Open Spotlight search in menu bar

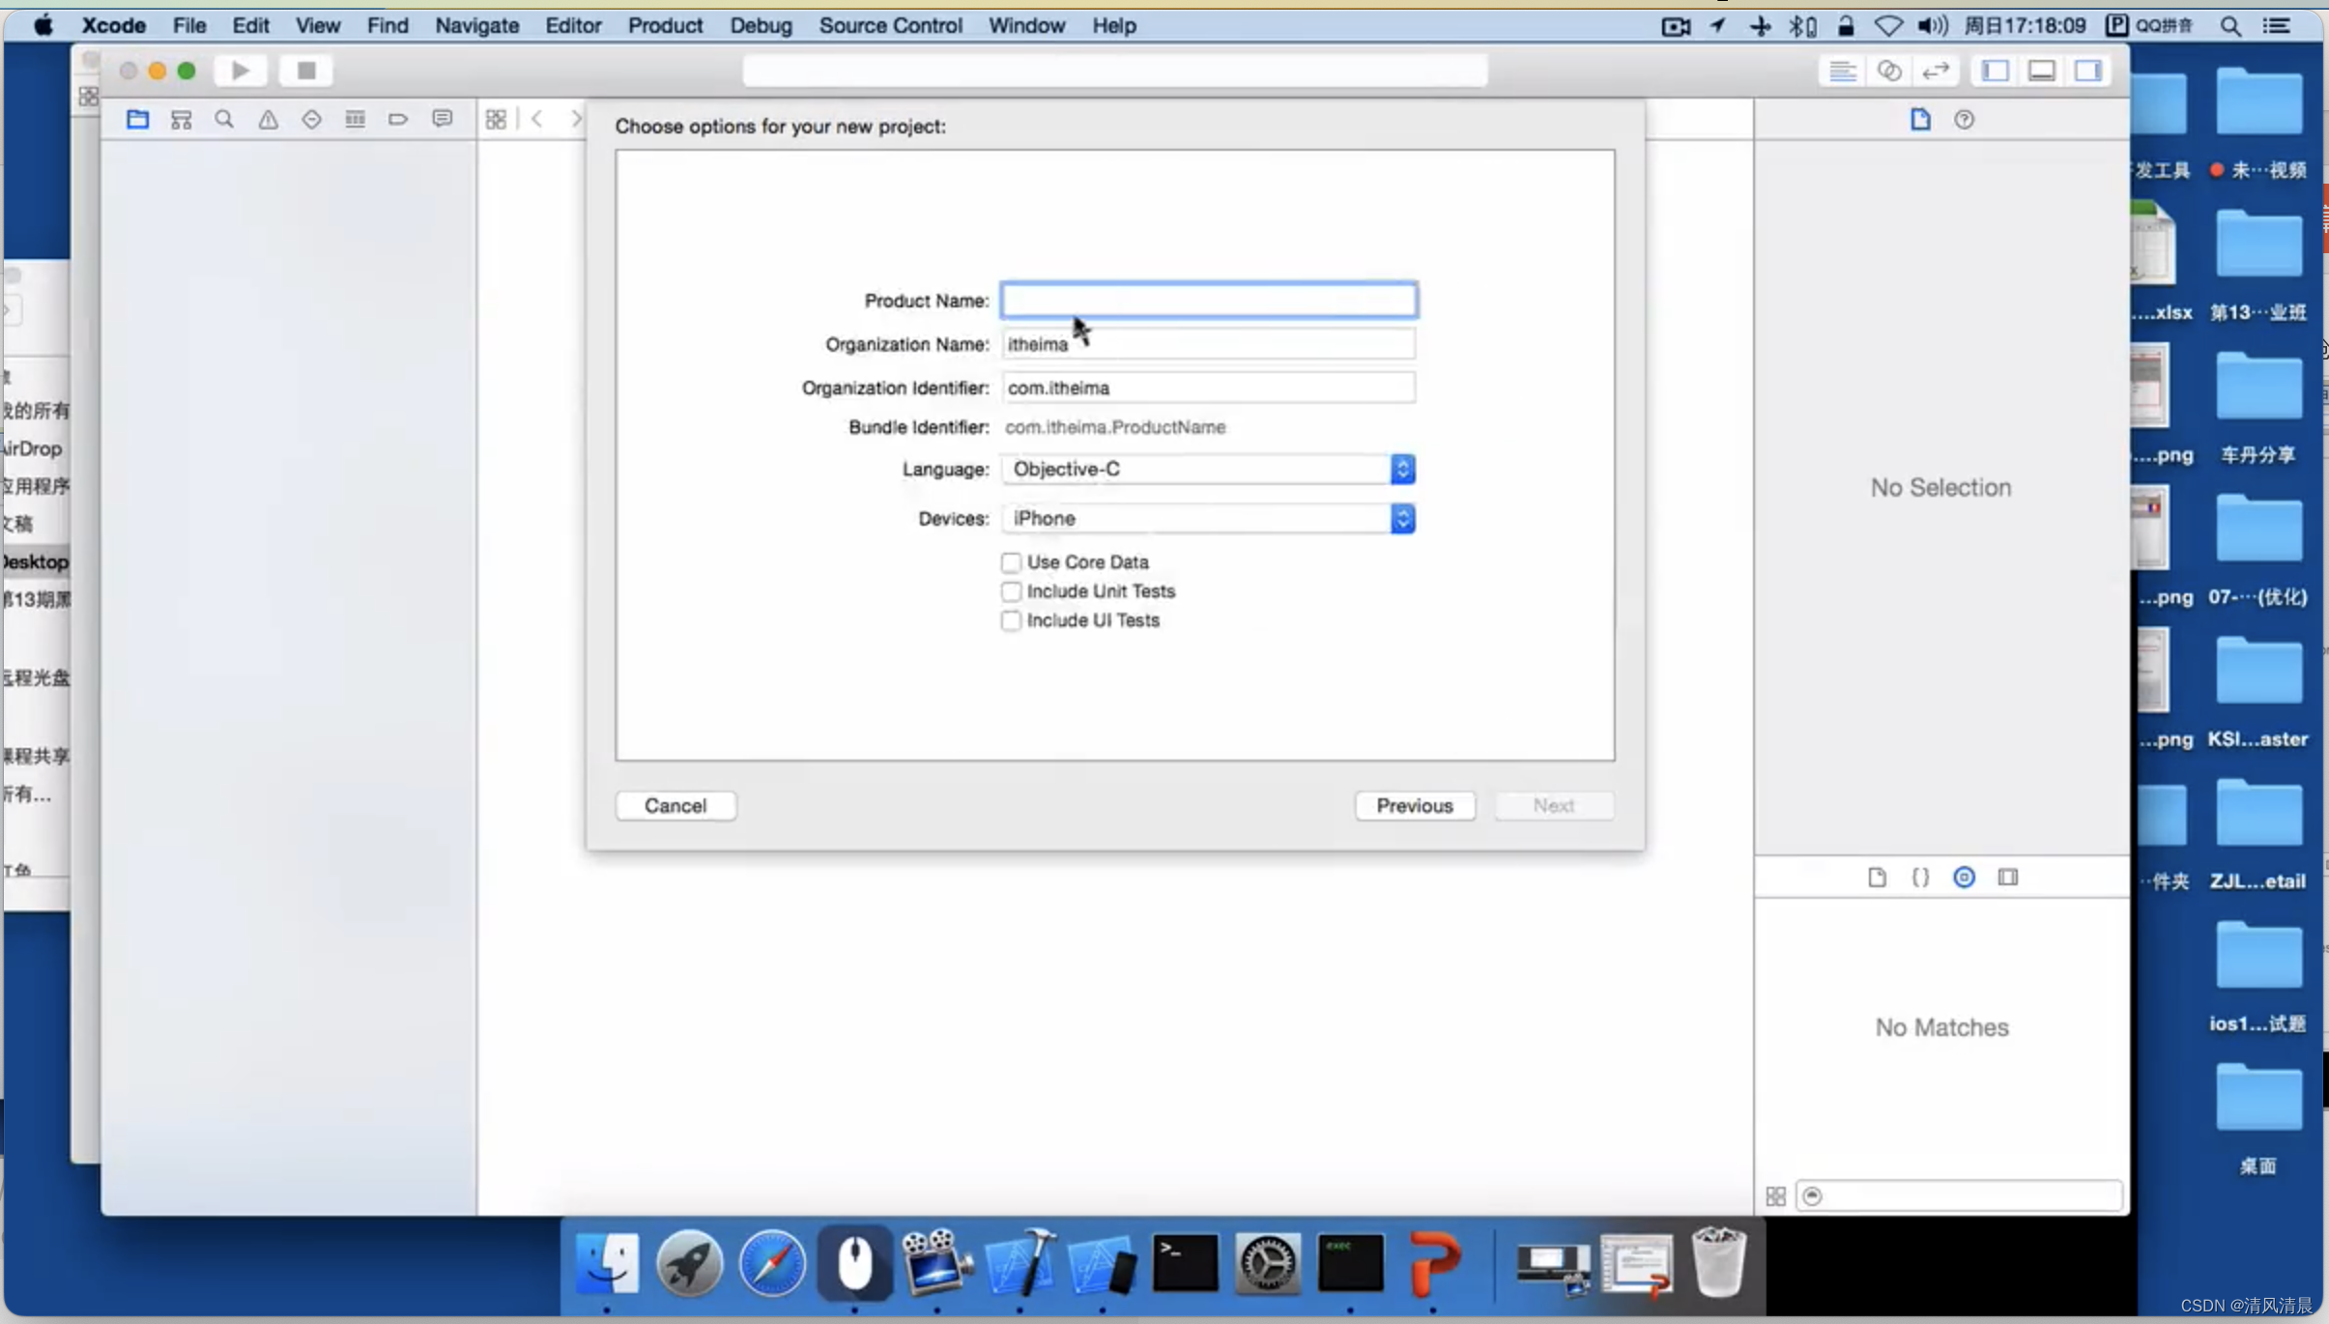(2229, 25)
